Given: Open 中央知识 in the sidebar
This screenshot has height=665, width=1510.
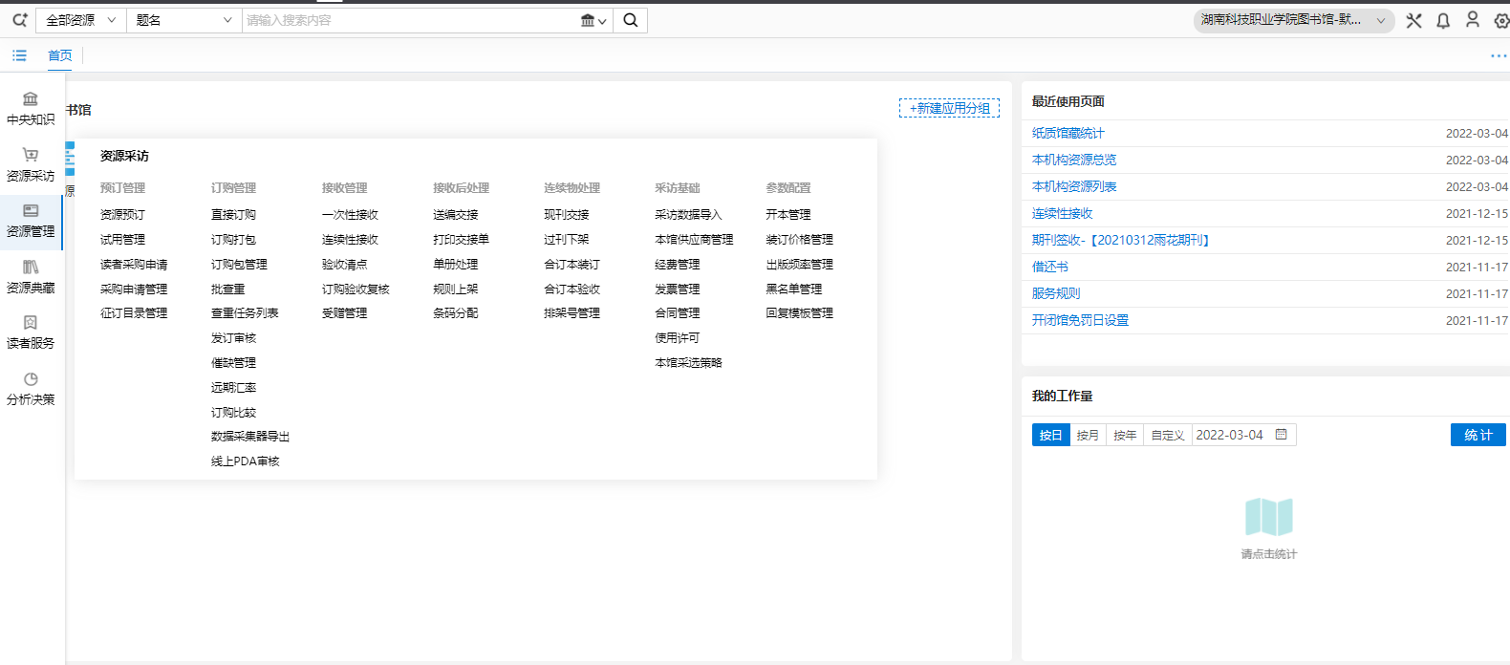Looking at the screenshot, I should (x=31, y=108).
